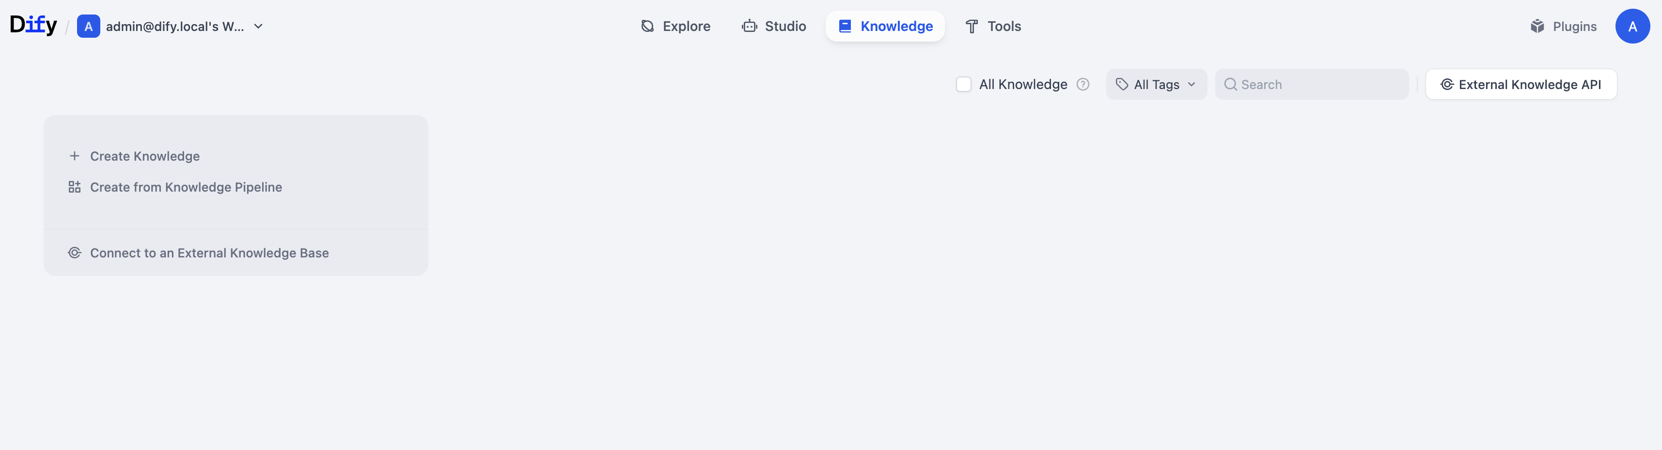This screenshot has width=1662, height=450.
Task: Open the user profile avatar
Action: pyautogui.click(x=1631, y=27)
